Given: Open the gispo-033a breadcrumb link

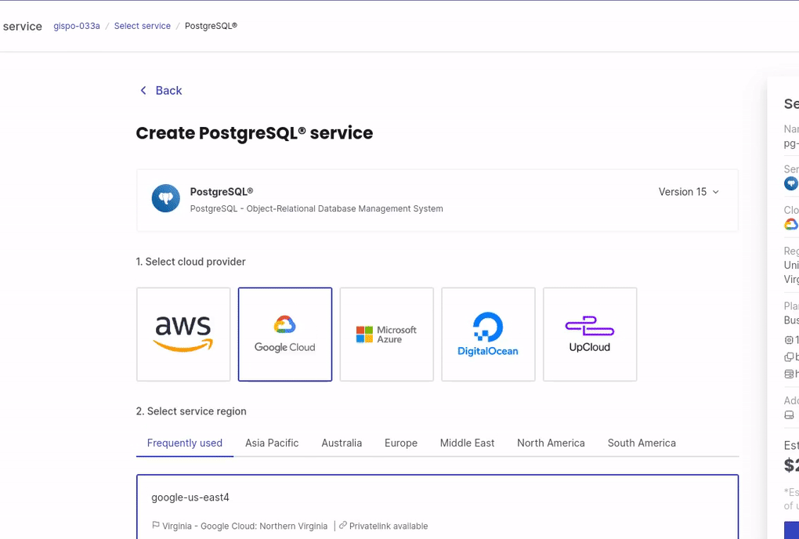Looking at the screenshot, I should click(x=77, y=26).
